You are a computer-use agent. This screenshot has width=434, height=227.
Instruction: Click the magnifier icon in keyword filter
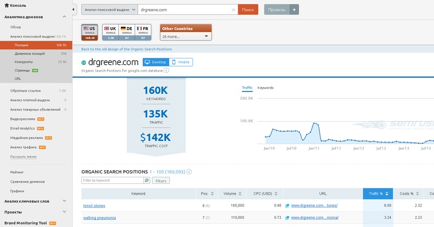[146, 180]
